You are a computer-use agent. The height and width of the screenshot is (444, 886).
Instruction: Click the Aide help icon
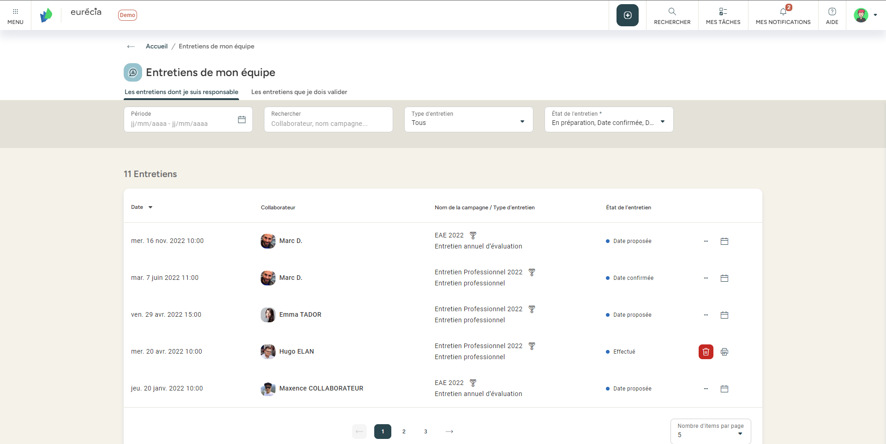coord(832,12)
